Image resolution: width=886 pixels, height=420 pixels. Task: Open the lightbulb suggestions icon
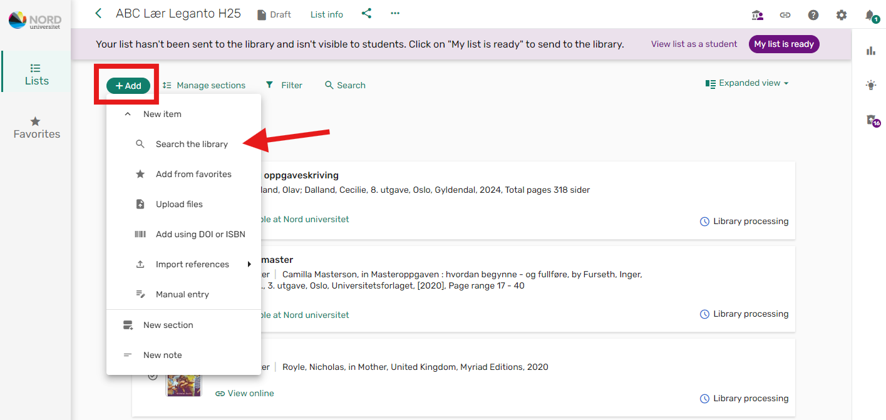tap(871, 85)
